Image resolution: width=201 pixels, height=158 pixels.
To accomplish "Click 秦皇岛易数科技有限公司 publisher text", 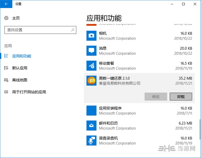I will click(x=119, y=83).
